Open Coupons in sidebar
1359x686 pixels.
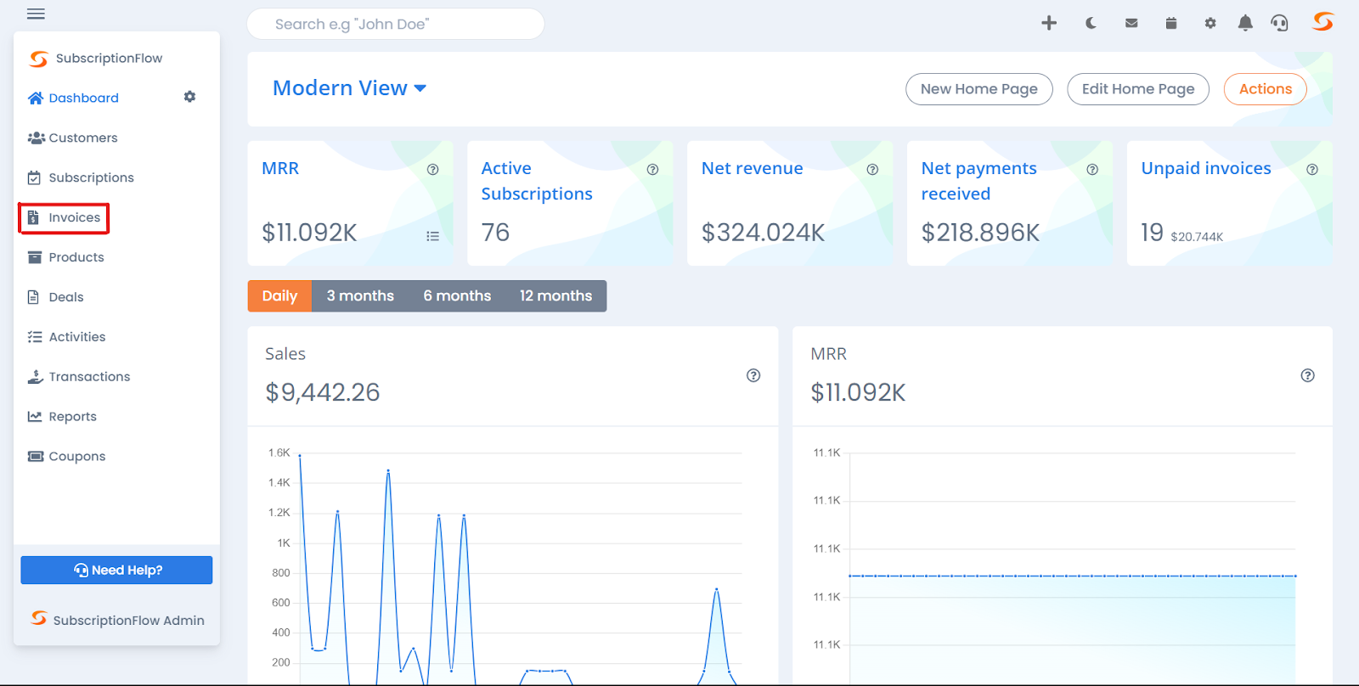tap(66, 456)
